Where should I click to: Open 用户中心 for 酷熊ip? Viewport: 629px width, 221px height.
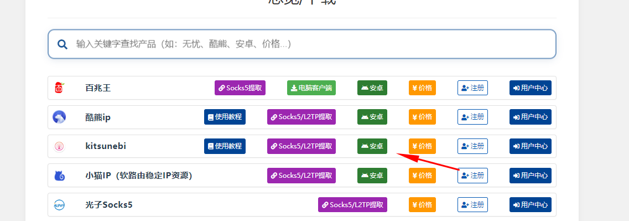pyautogui.click(x=531, y=117)
